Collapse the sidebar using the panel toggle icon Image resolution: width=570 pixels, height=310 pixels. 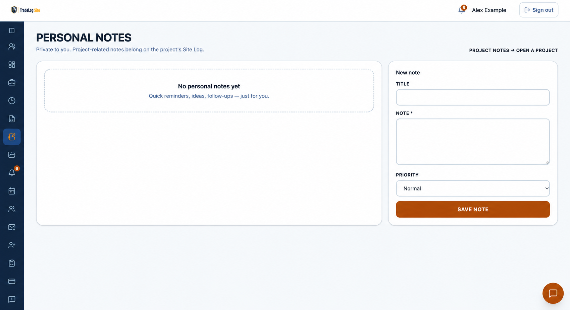(x=12, y=30)
